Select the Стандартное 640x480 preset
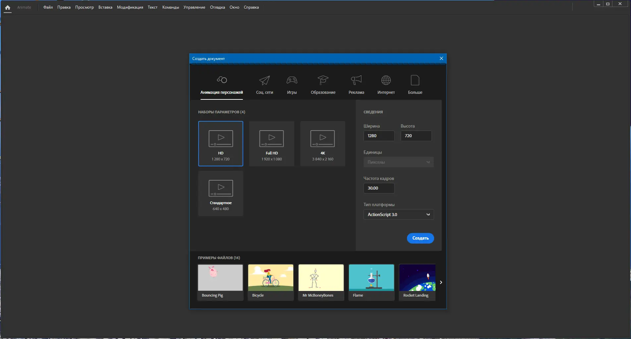631x339 pixels. [220, 193]
